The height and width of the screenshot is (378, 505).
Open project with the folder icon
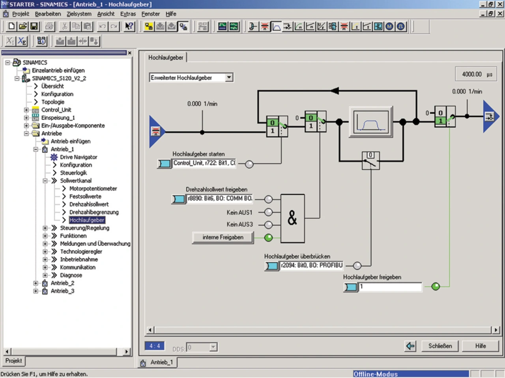tap(23, 26)
